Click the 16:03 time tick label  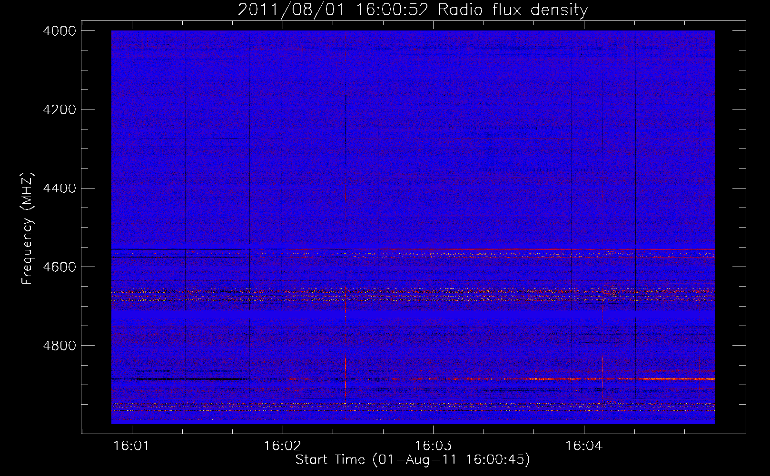pyautogui.click(x=433, y=446)
